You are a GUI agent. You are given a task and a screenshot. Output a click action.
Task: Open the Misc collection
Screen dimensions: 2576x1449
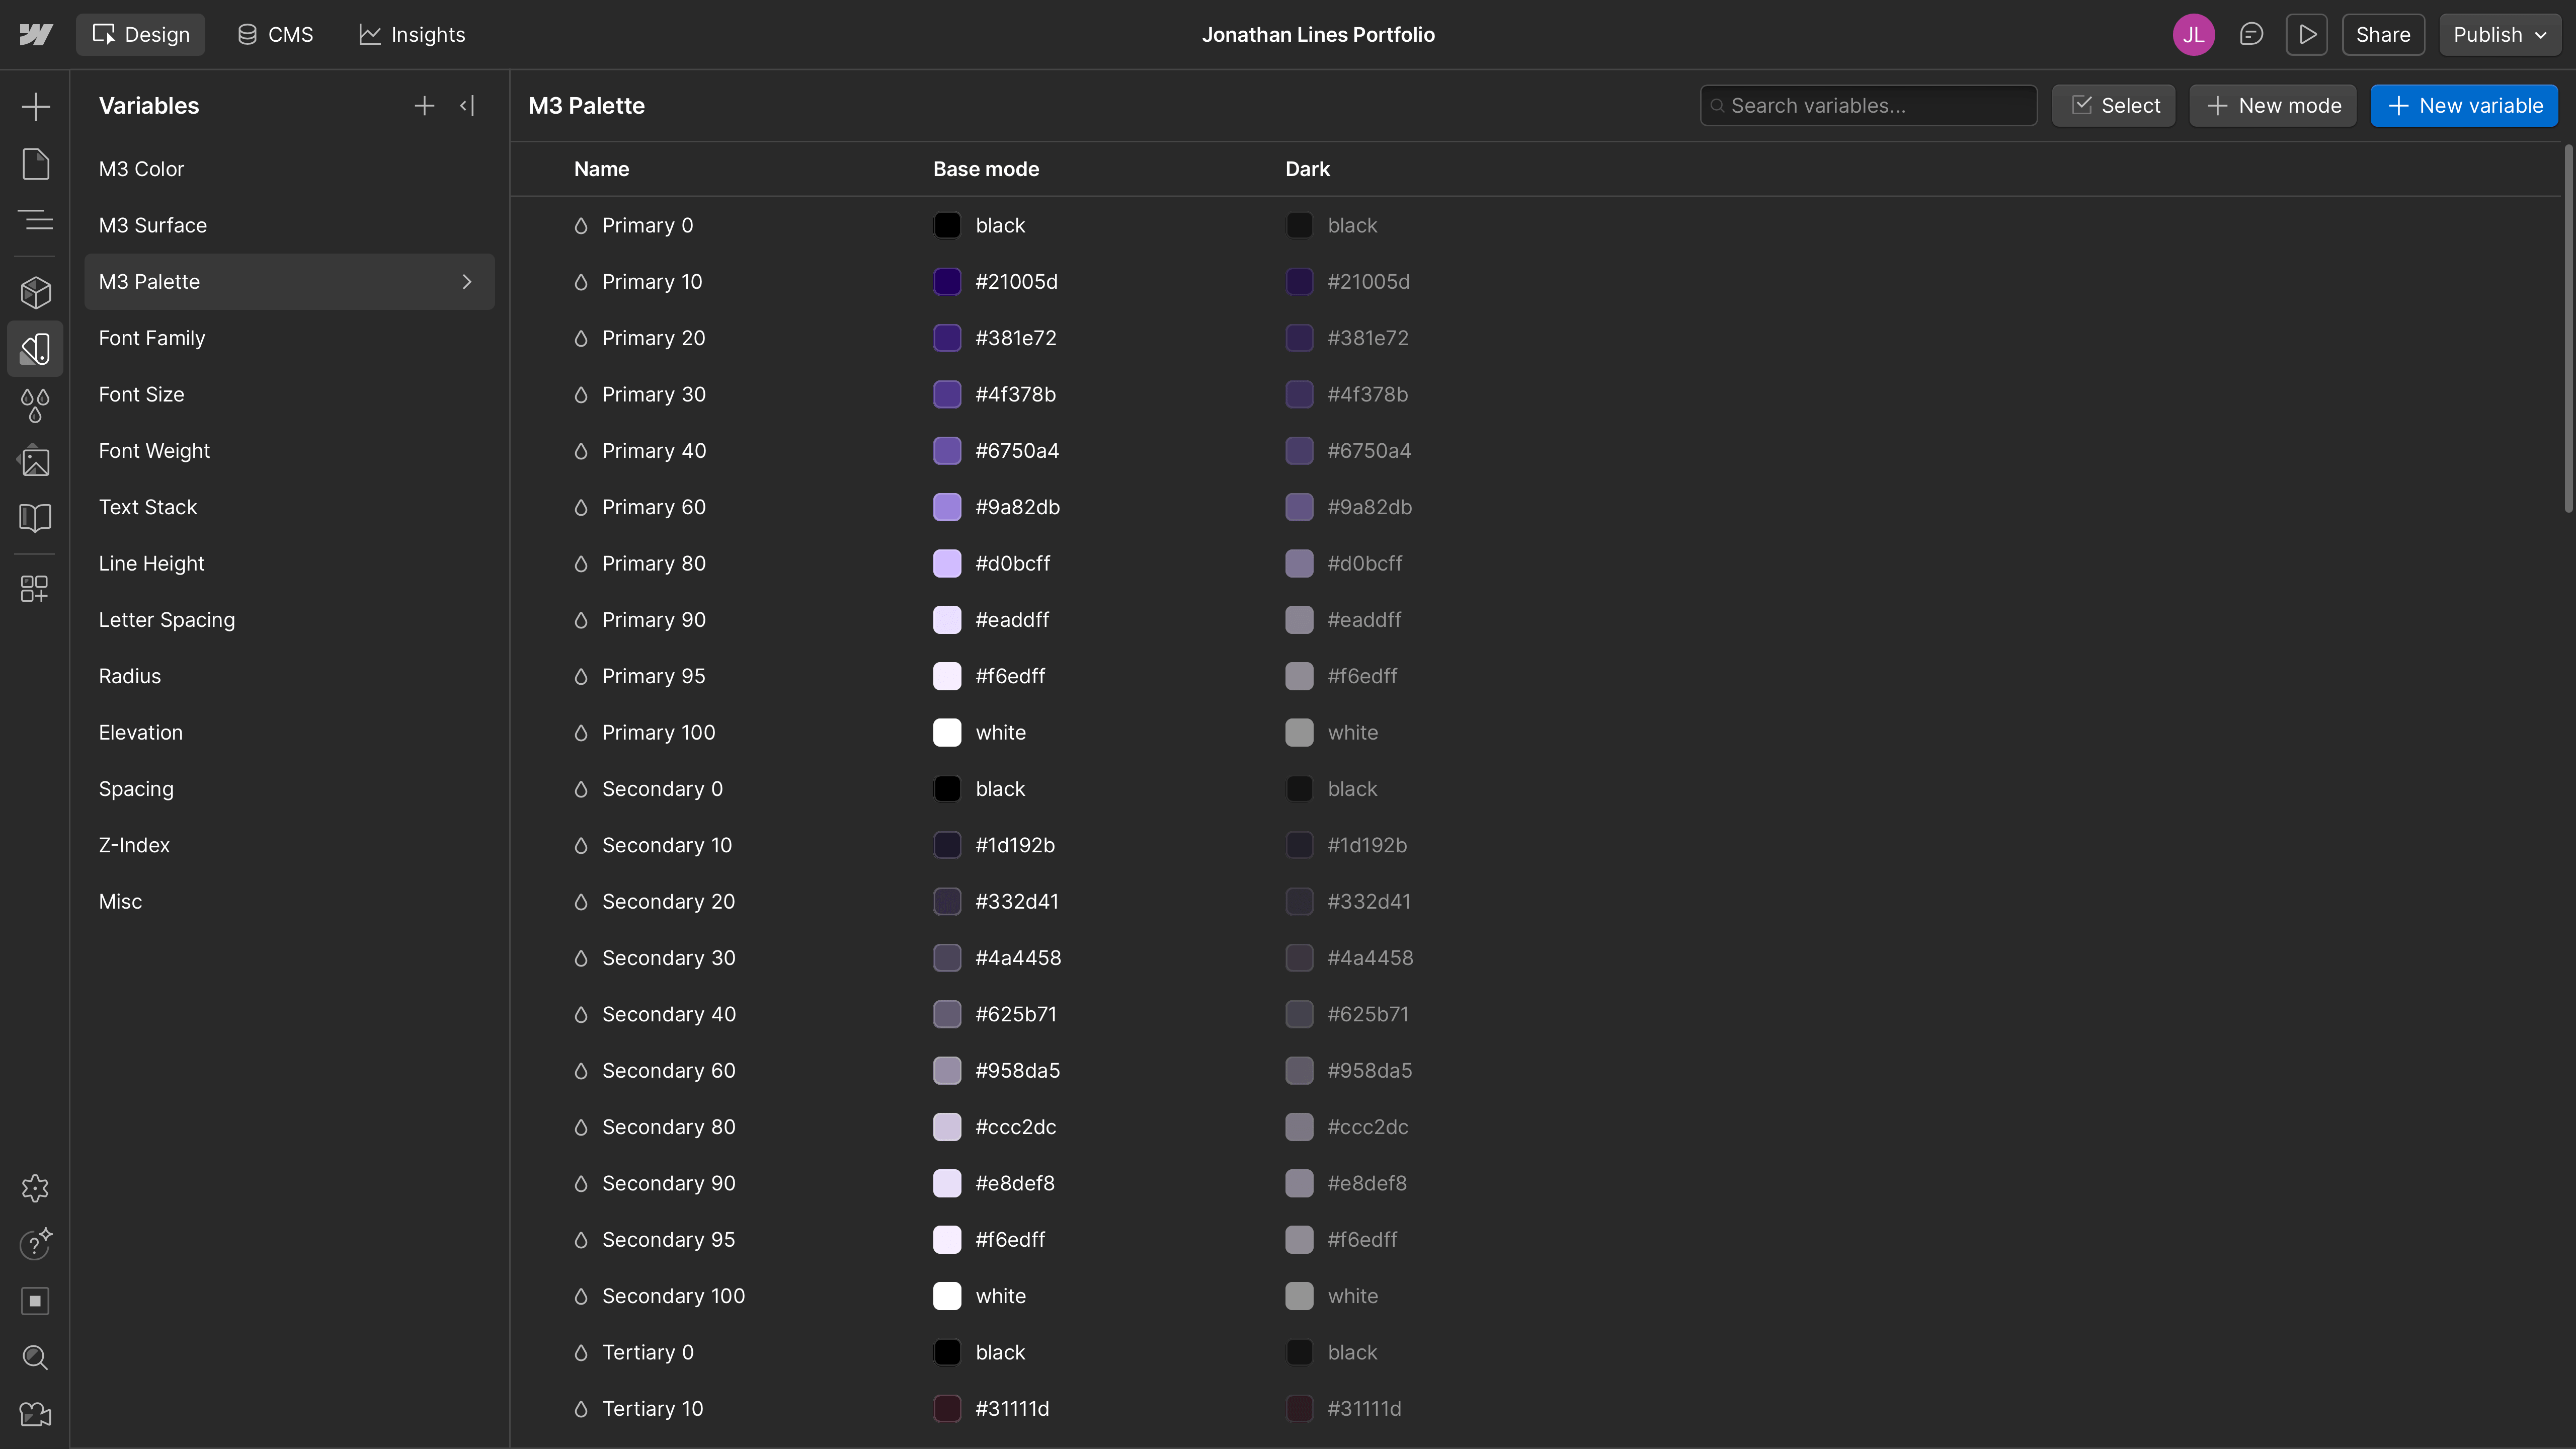pos(290,901)
